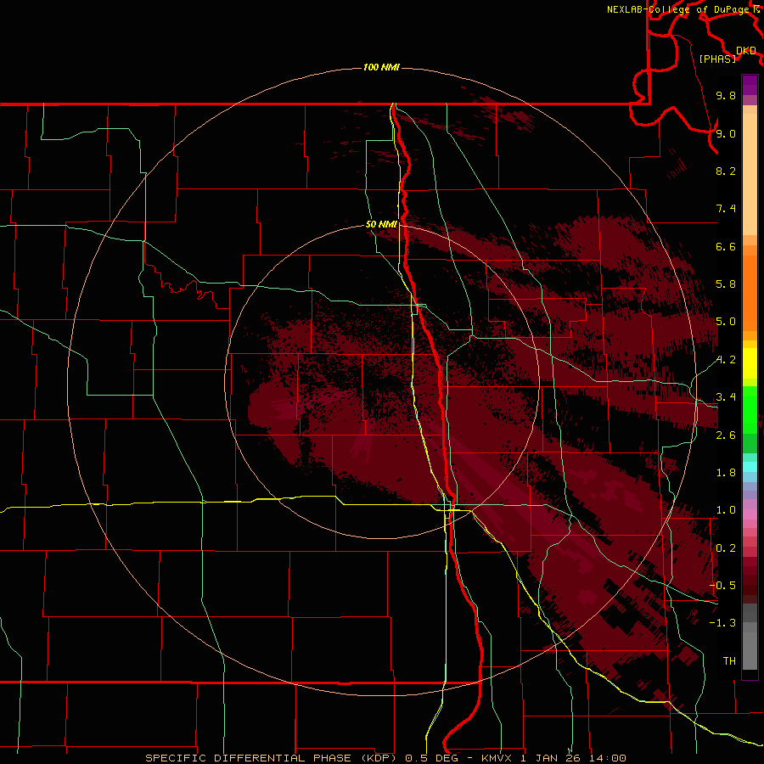Click the 'TH' threshold label
This screenshot has height=764, width=764.
729,660
